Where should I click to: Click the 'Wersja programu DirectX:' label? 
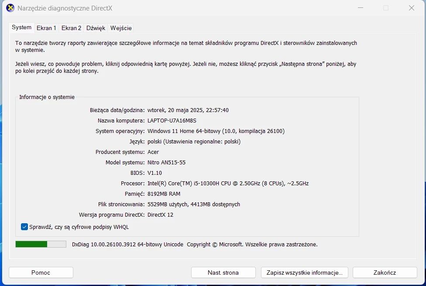tap(112, 214)
